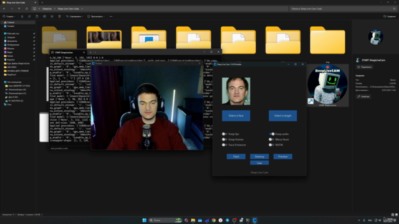Viewport: 399px width, 224px height.
Task: Click the Rename icon in Explorer toolbar
Action: (x=44, y=17)
